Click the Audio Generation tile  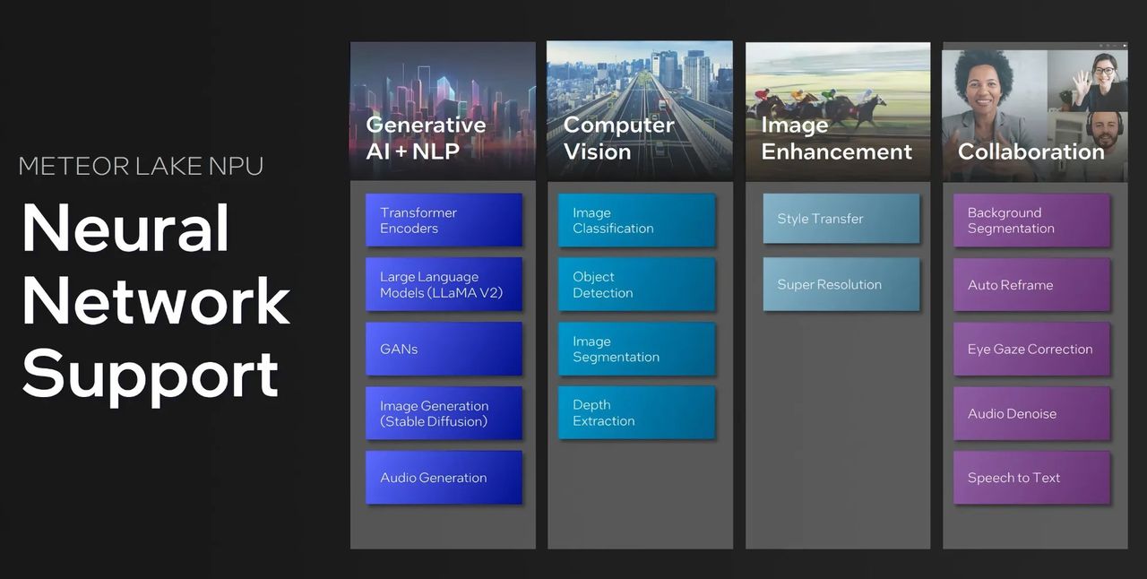(443, 478)
